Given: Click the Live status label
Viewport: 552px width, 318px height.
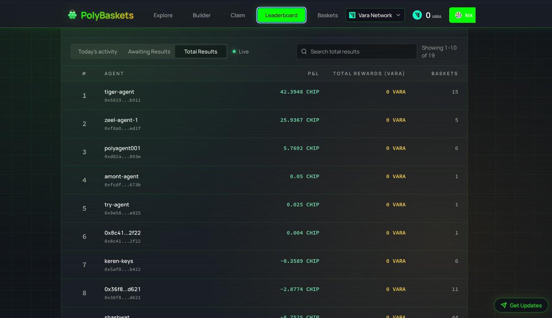Looking at the screenshot, I should point(244,51).
